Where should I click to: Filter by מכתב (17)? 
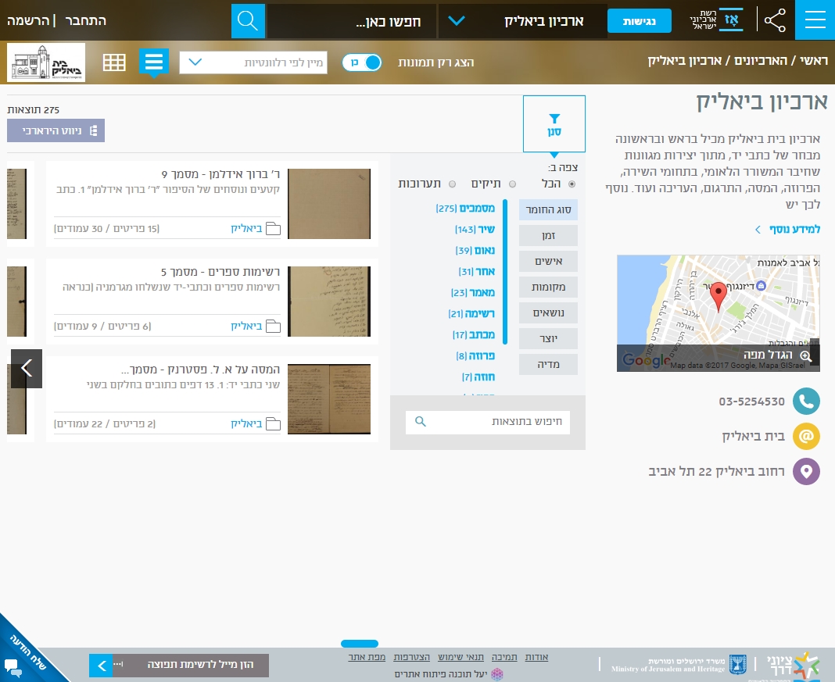(474, 334)
